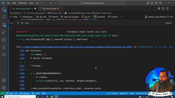
Task: Restart the notebook kernel
Action: tap(53, 17)
